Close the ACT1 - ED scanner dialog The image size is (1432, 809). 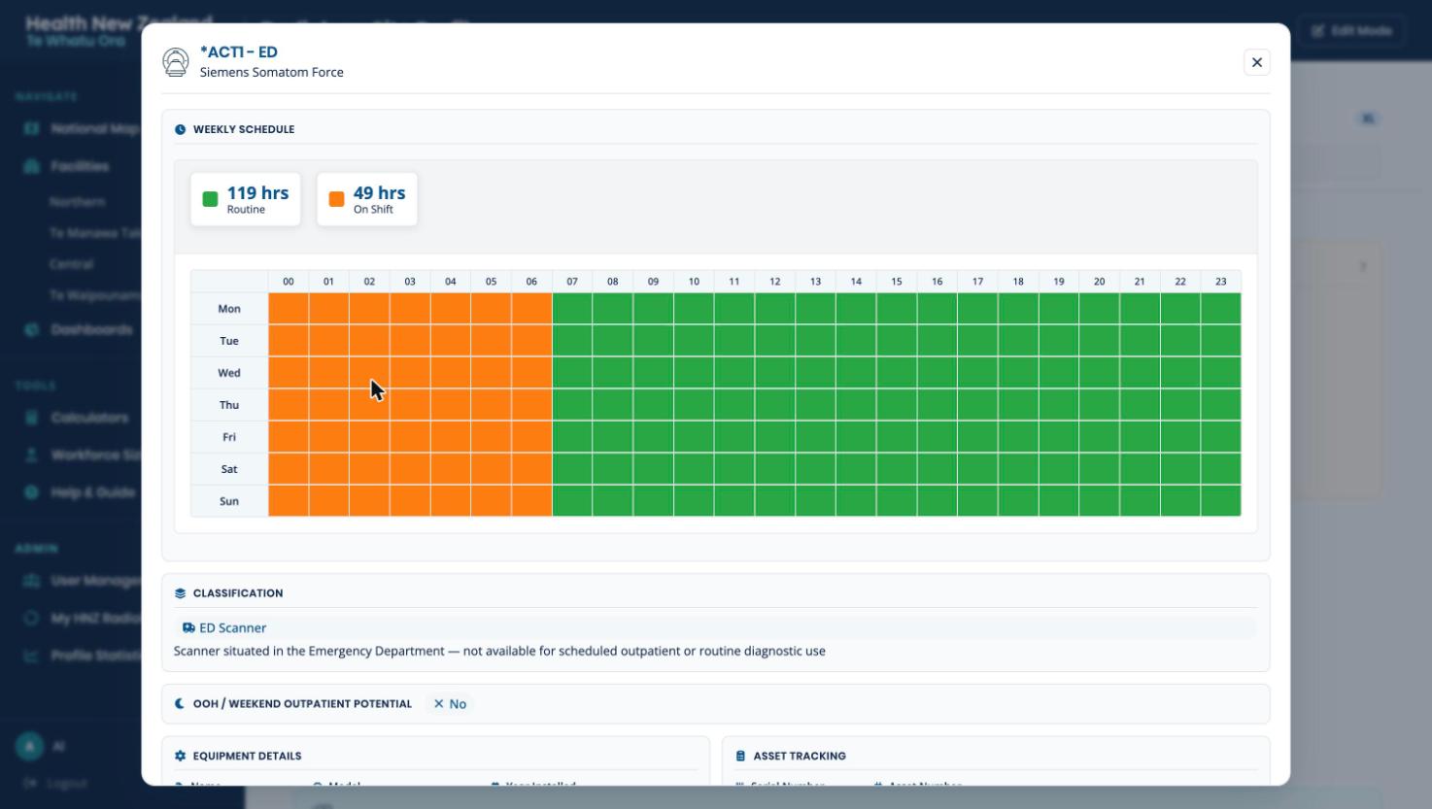click(1256, 62)
